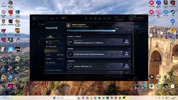Click the back arrow in League client
Screen dimensions: 178x100
coord(33,24)
